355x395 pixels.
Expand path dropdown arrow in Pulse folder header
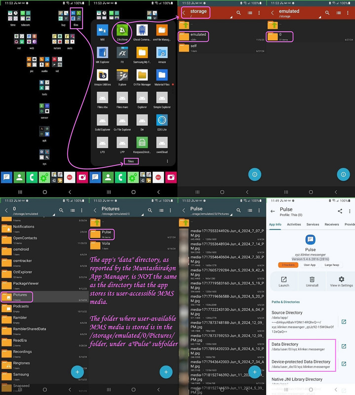pyautogui.click(x=231, y=215)
